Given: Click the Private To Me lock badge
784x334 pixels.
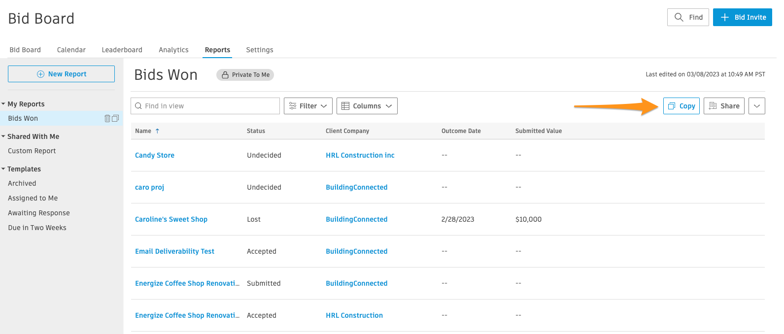Looking at the screenshot, I should (x=245, y=75).
